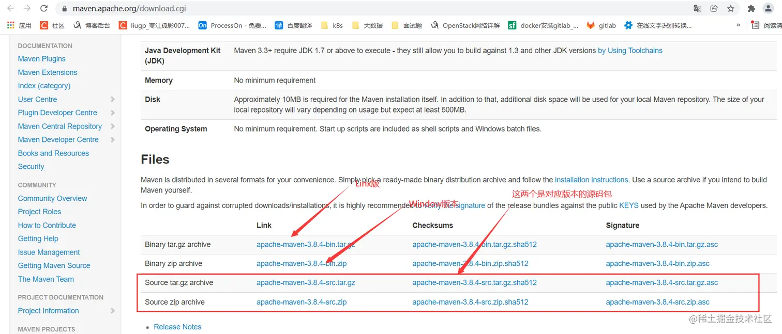This screenshot has width=782, height=334.
Task: Open Getting Help sidebar link
Action: (38, 238)
